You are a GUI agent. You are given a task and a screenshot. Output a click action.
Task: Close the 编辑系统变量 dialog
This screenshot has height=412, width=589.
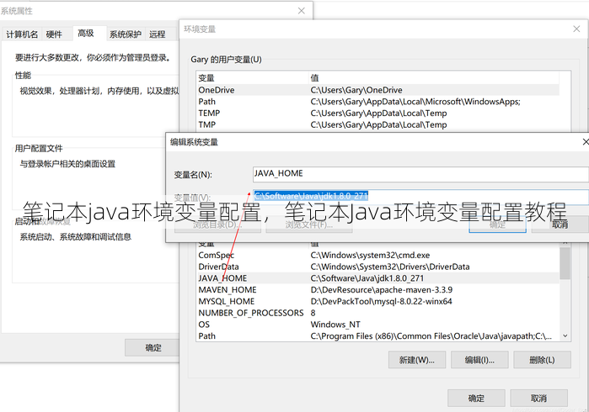click(x=586, y=142)
